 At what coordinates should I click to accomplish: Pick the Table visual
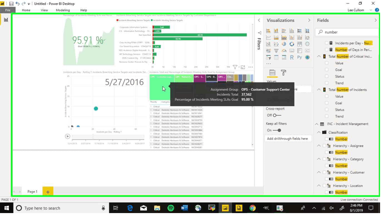click(x=276, y=57)
